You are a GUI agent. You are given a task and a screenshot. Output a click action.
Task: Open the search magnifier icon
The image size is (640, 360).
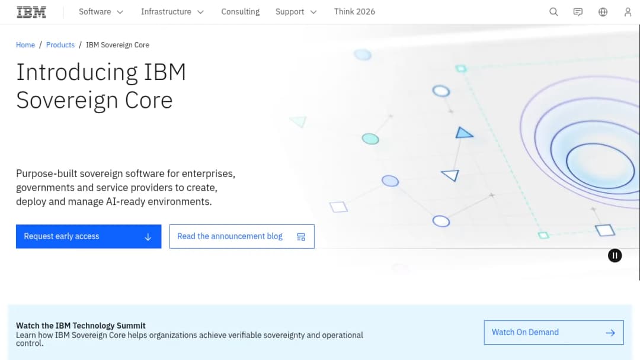coord(553,12)
